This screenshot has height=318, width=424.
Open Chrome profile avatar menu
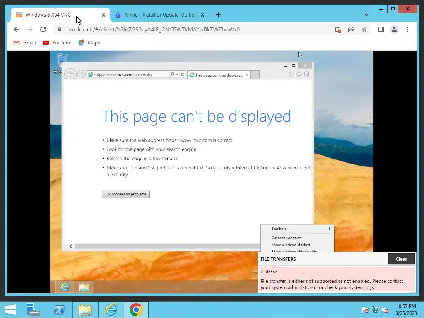tap(394, 29)
